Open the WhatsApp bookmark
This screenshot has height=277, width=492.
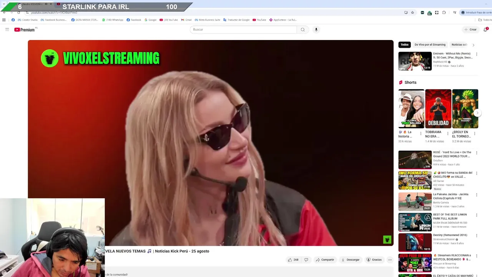113,20
